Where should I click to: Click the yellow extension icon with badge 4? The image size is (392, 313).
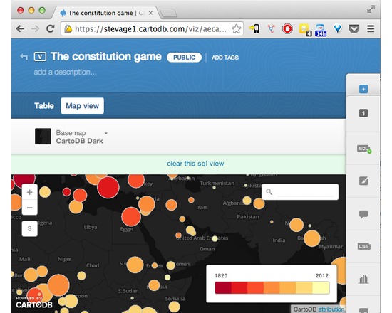point(305,30)
